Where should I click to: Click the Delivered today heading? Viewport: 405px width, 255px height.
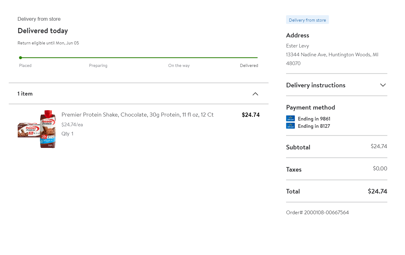pos(43,31)
